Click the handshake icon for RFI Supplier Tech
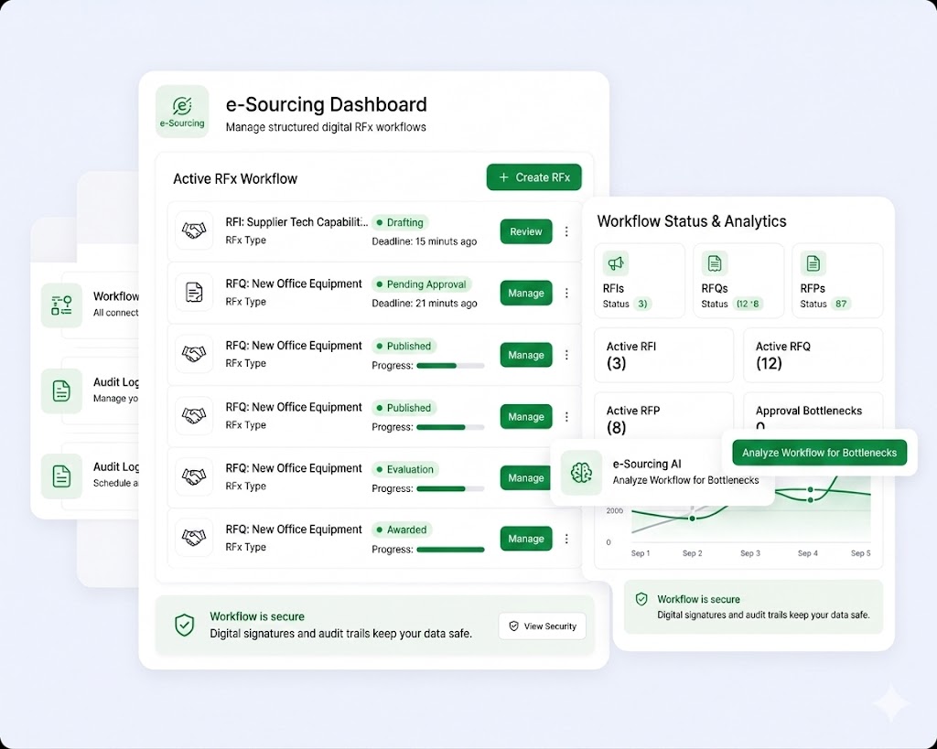The width and height of the screenshot is (937, 749). tap(194, 230)
